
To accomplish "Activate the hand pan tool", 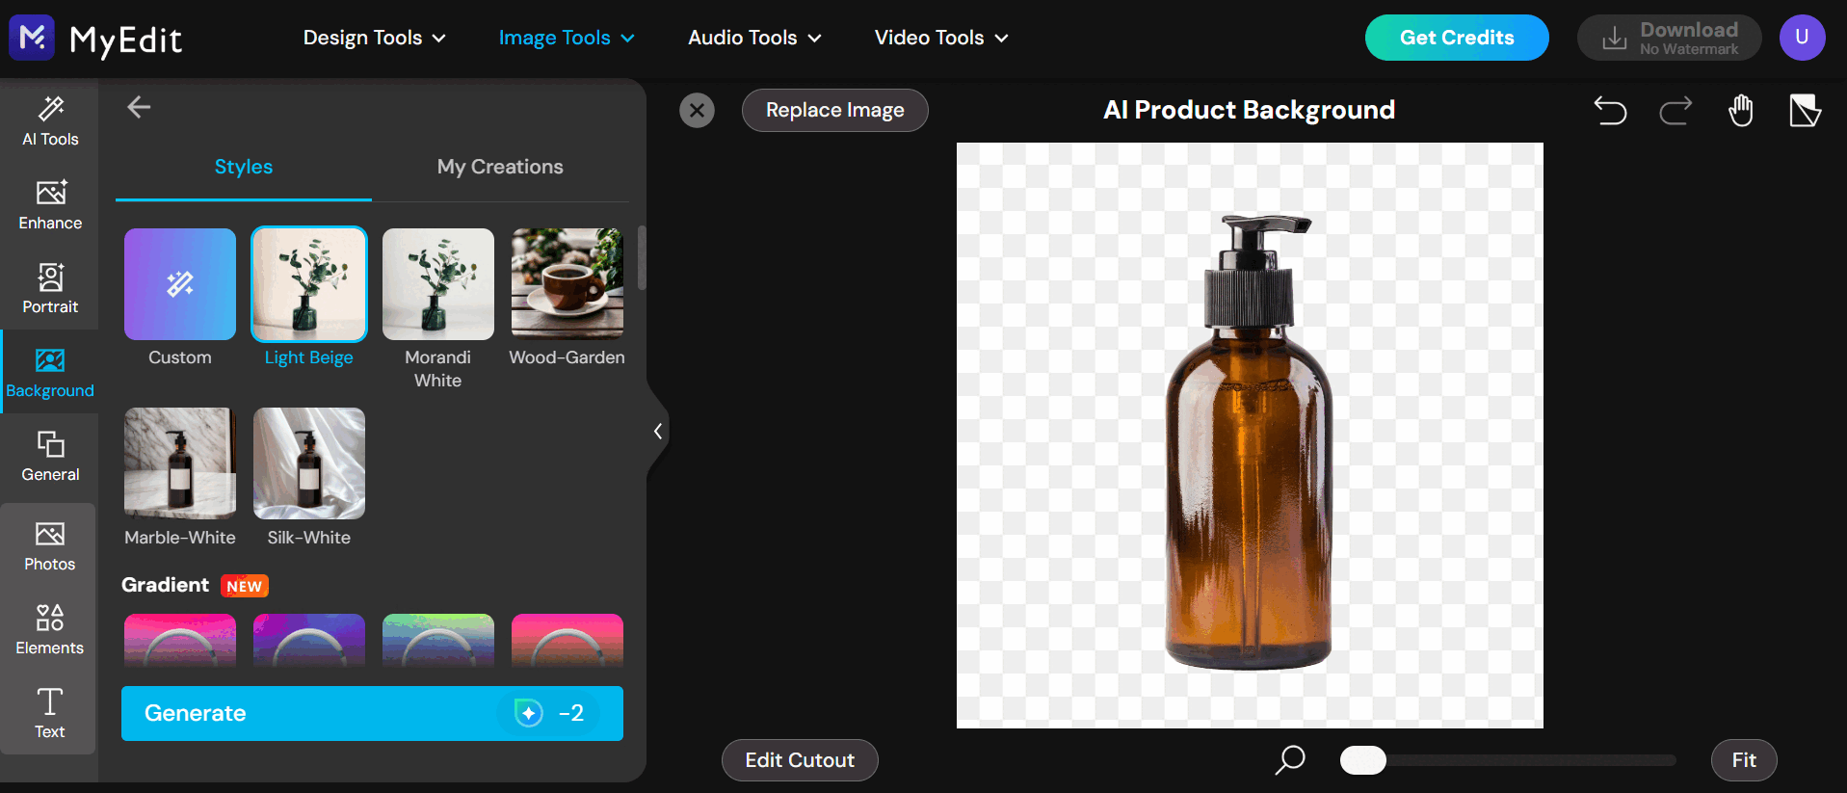I will click(1740, 111).
